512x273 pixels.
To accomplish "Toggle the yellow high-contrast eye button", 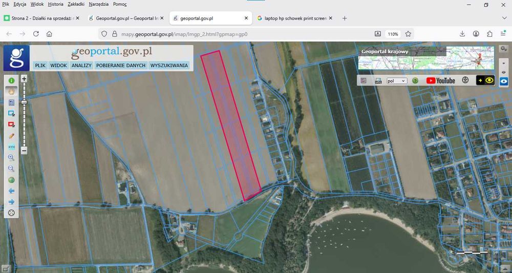I will click(485, 80).
